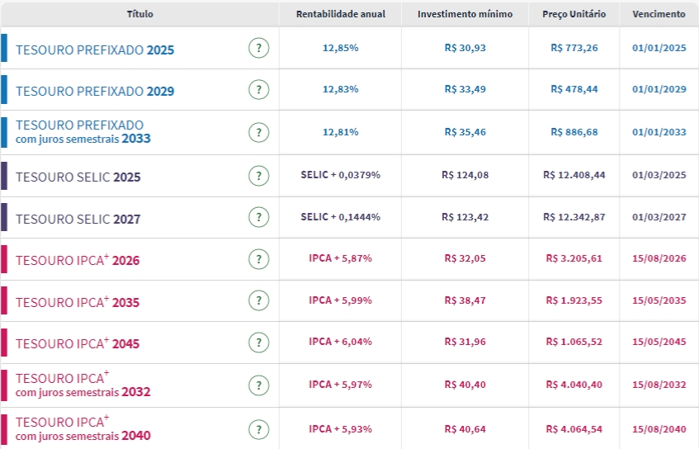Click question mark for IPCA+ juros semestrais 2032
699x449 pixels.
click(258, 385)
